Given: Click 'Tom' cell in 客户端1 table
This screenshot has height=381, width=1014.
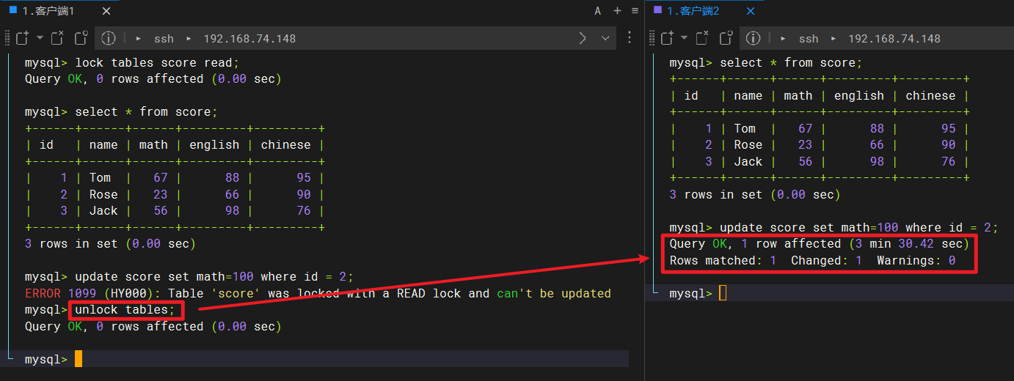Looking at the screenshot, I should (100, 178).
